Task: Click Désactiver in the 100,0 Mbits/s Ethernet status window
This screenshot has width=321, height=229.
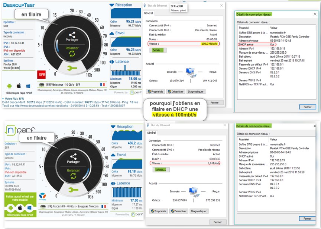Action: coord(176,92)
